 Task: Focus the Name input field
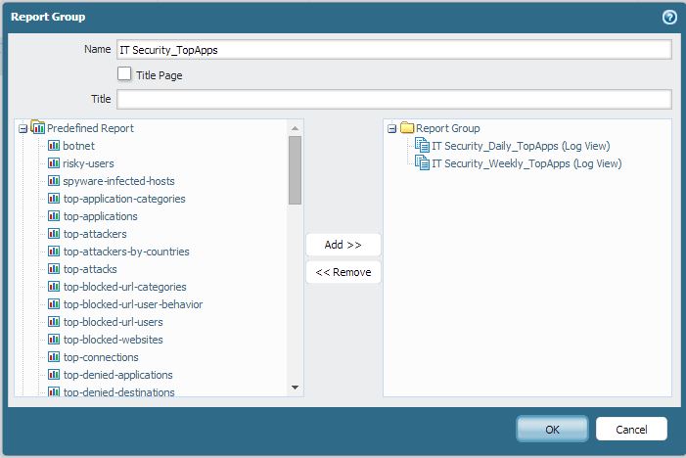pyautogui.click(x=393, y=50)
